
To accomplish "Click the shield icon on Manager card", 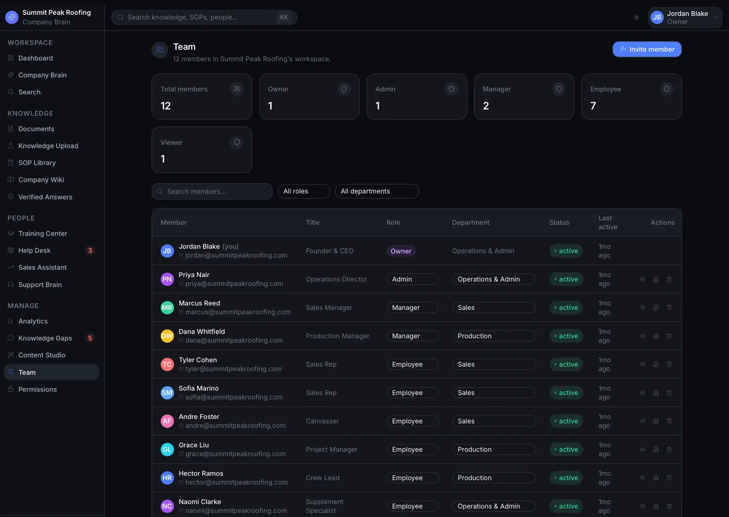I will 559,89.
